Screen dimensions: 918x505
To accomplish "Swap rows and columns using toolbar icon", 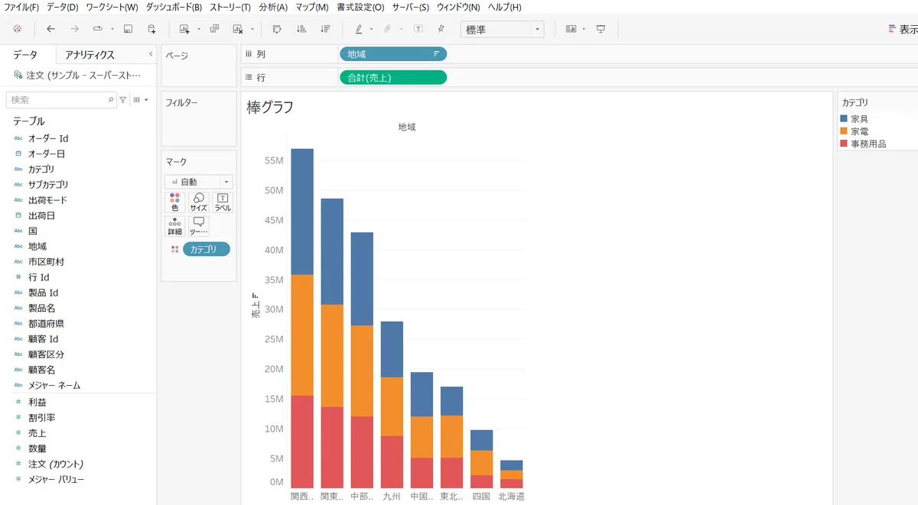I will [277, 29].
